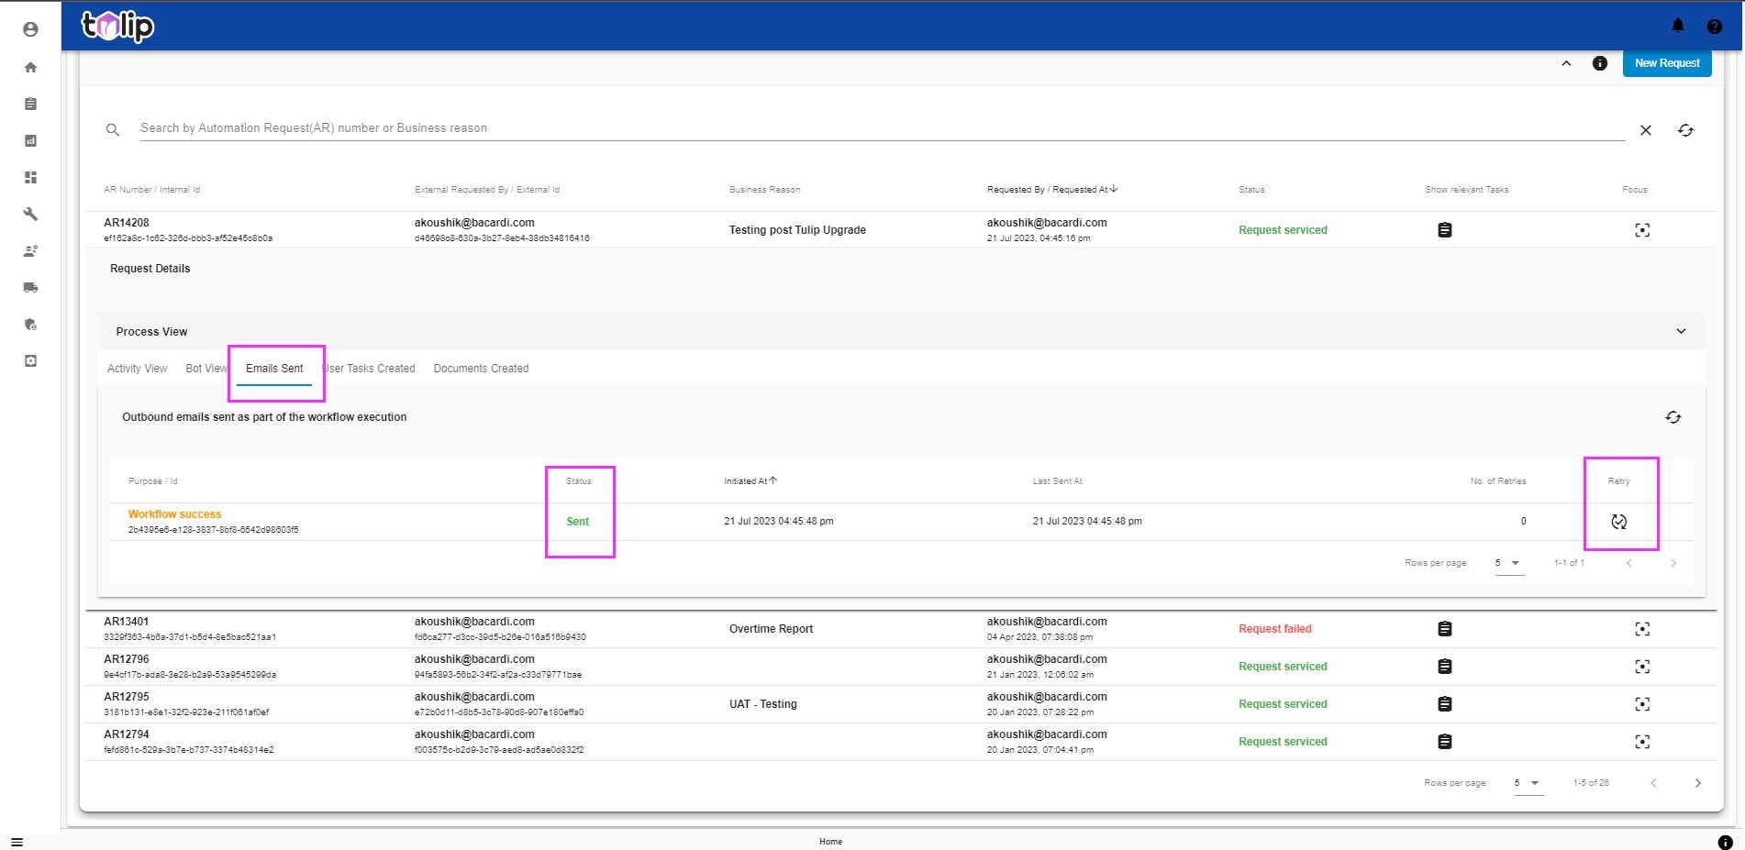Viewport: 1745px width, 850px height.
Task: Select the Emails Sent tab
Action: point(274,369)
